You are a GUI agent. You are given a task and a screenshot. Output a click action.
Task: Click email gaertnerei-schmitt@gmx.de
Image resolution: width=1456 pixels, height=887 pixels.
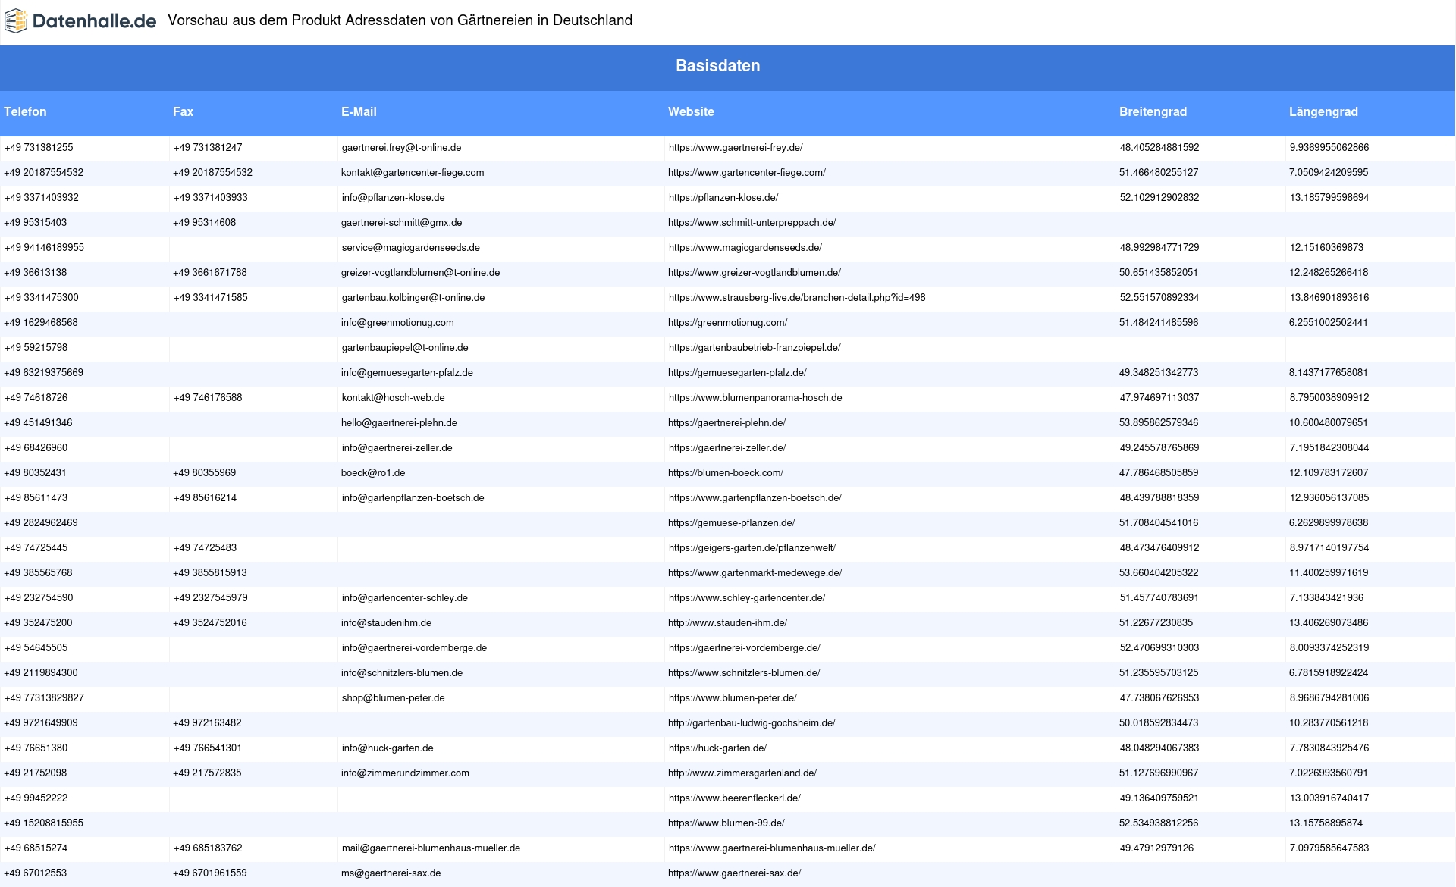coord(401,223)
